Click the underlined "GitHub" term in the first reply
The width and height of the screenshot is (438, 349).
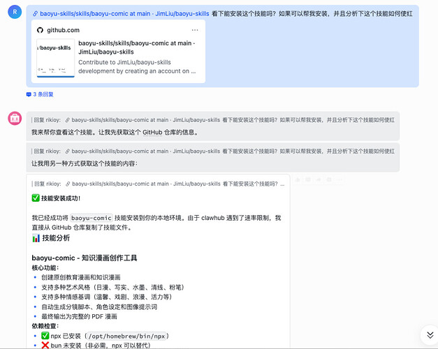tap(152, 133)
